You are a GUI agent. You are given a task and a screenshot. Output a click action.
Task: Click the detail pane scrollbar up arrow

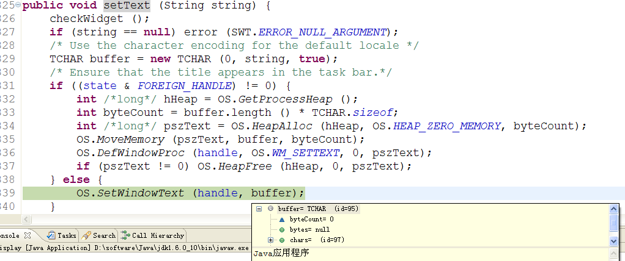[614, 252]
